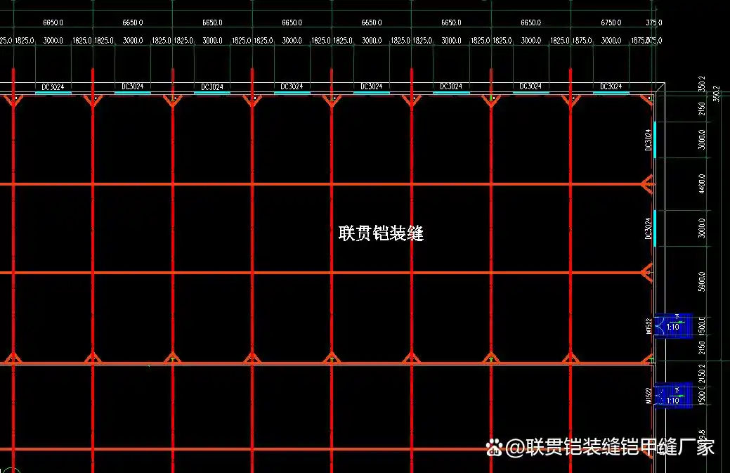Select the rightmost 3000.0 dimension in top row
The image size is (730, 473).
click(611, 41)
